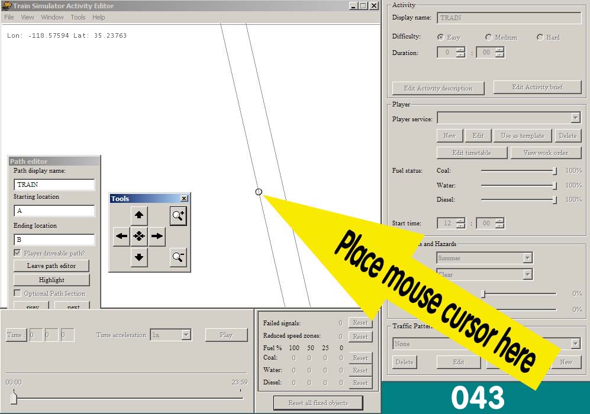The height and width of the screenshot is (414, 590).
Task: Pan map down with the down arrow tool
Action: (x=139, y=257)
